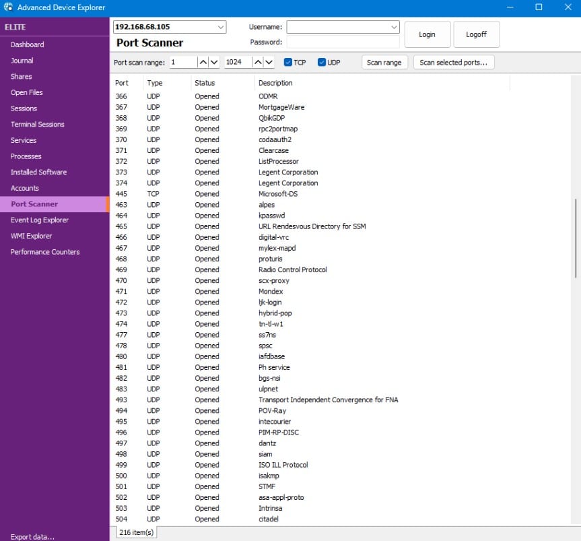The height and width of the screenshot is (541, 581).
Task: Sort by the Status column header
Action: coord(223,83)
